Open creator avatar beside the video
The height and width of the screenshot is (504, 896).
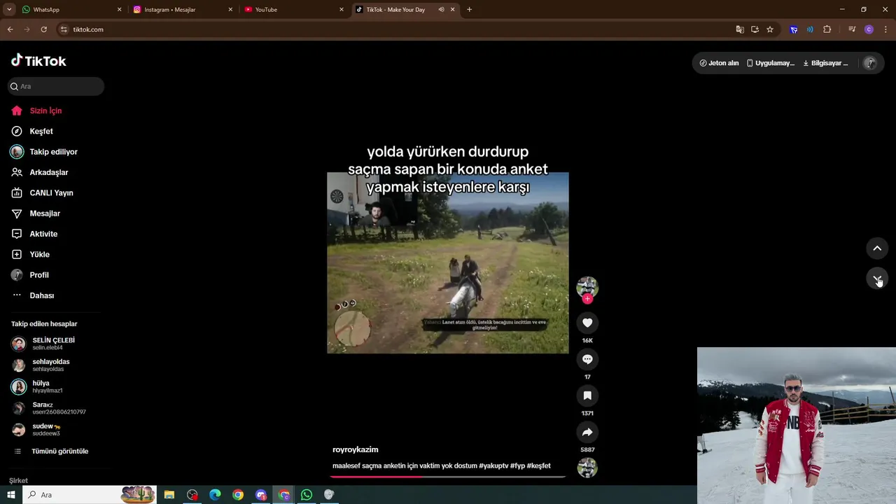point(587,286)
